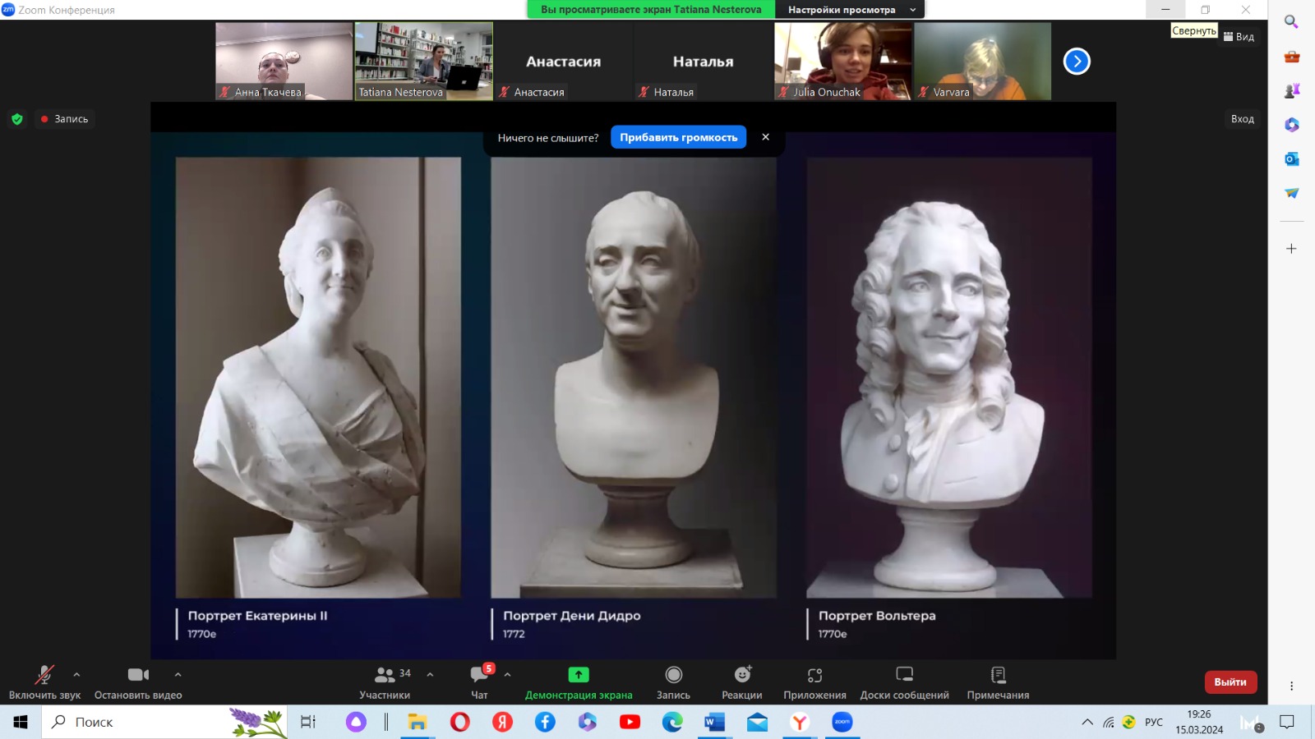Show next participants with the blue arrow
Screen dimensions: 1315x739
pyautogui.click(x=1077, y=62)
